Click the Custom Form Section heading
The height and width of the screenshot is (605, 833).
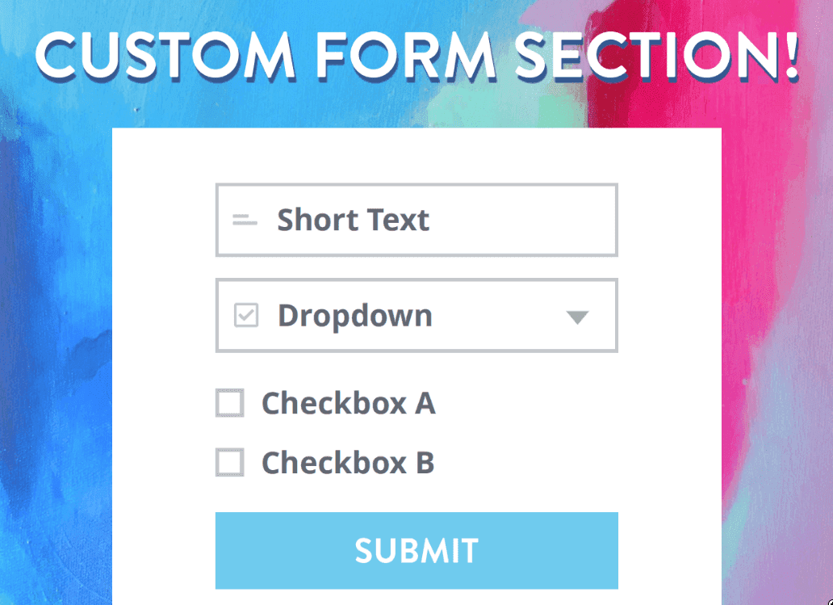click(416, 57)
